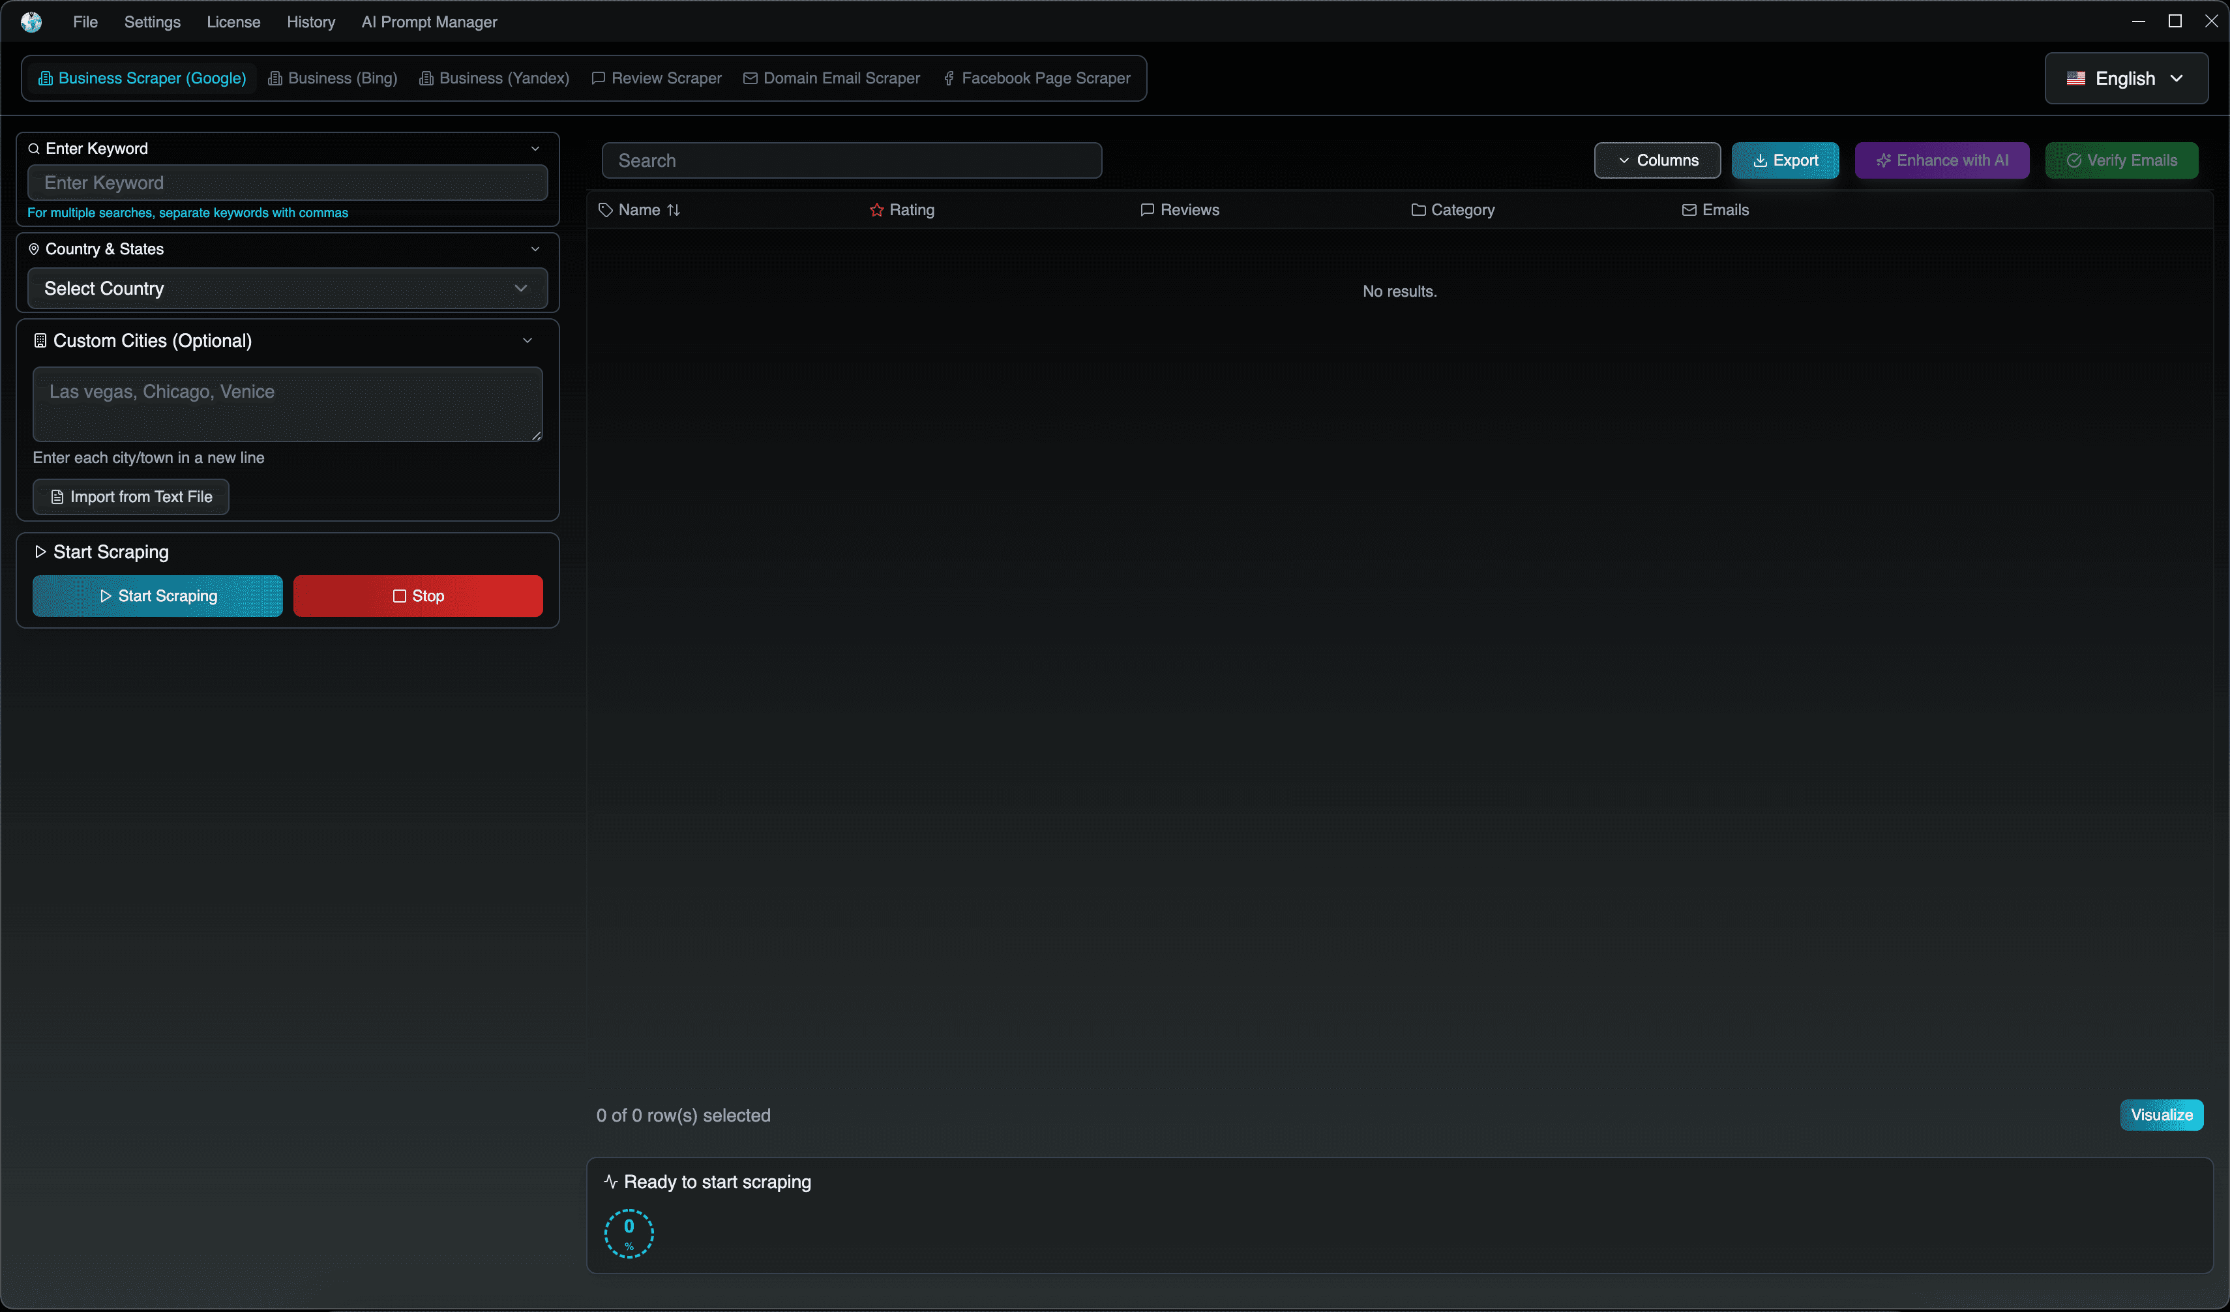This screenshot has height=1312, width=2230.
Task: Open the Columns visibility dropdown
Action: (1657, 161)
